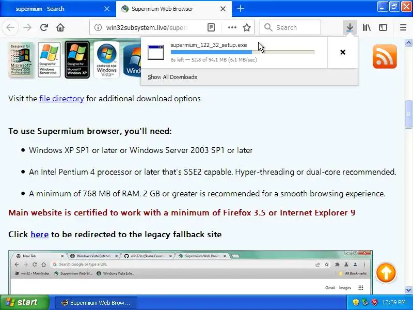Image resolution: width=413 pixels, height=310 pixels.
Task: Open a new tab with plus button
Action: point(240,8)
